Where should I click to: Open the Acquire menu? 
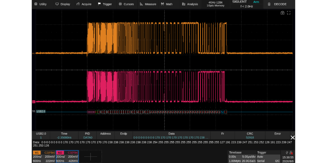84,4
